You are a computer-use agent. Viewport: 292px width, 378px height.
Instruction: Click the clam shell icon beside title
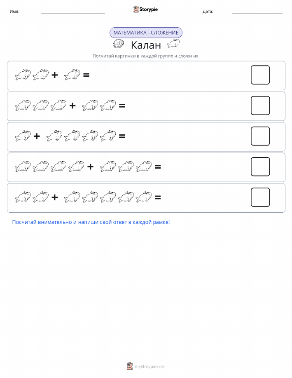(x=118, y=44)
